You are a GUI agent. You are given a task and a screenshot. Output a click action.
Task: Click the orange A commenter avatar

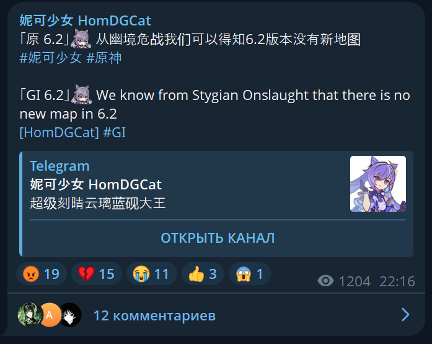coord(50,315)
